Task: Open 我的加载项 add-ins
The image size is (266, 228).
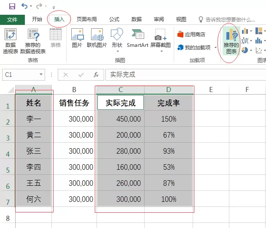Action: [194, 48]
